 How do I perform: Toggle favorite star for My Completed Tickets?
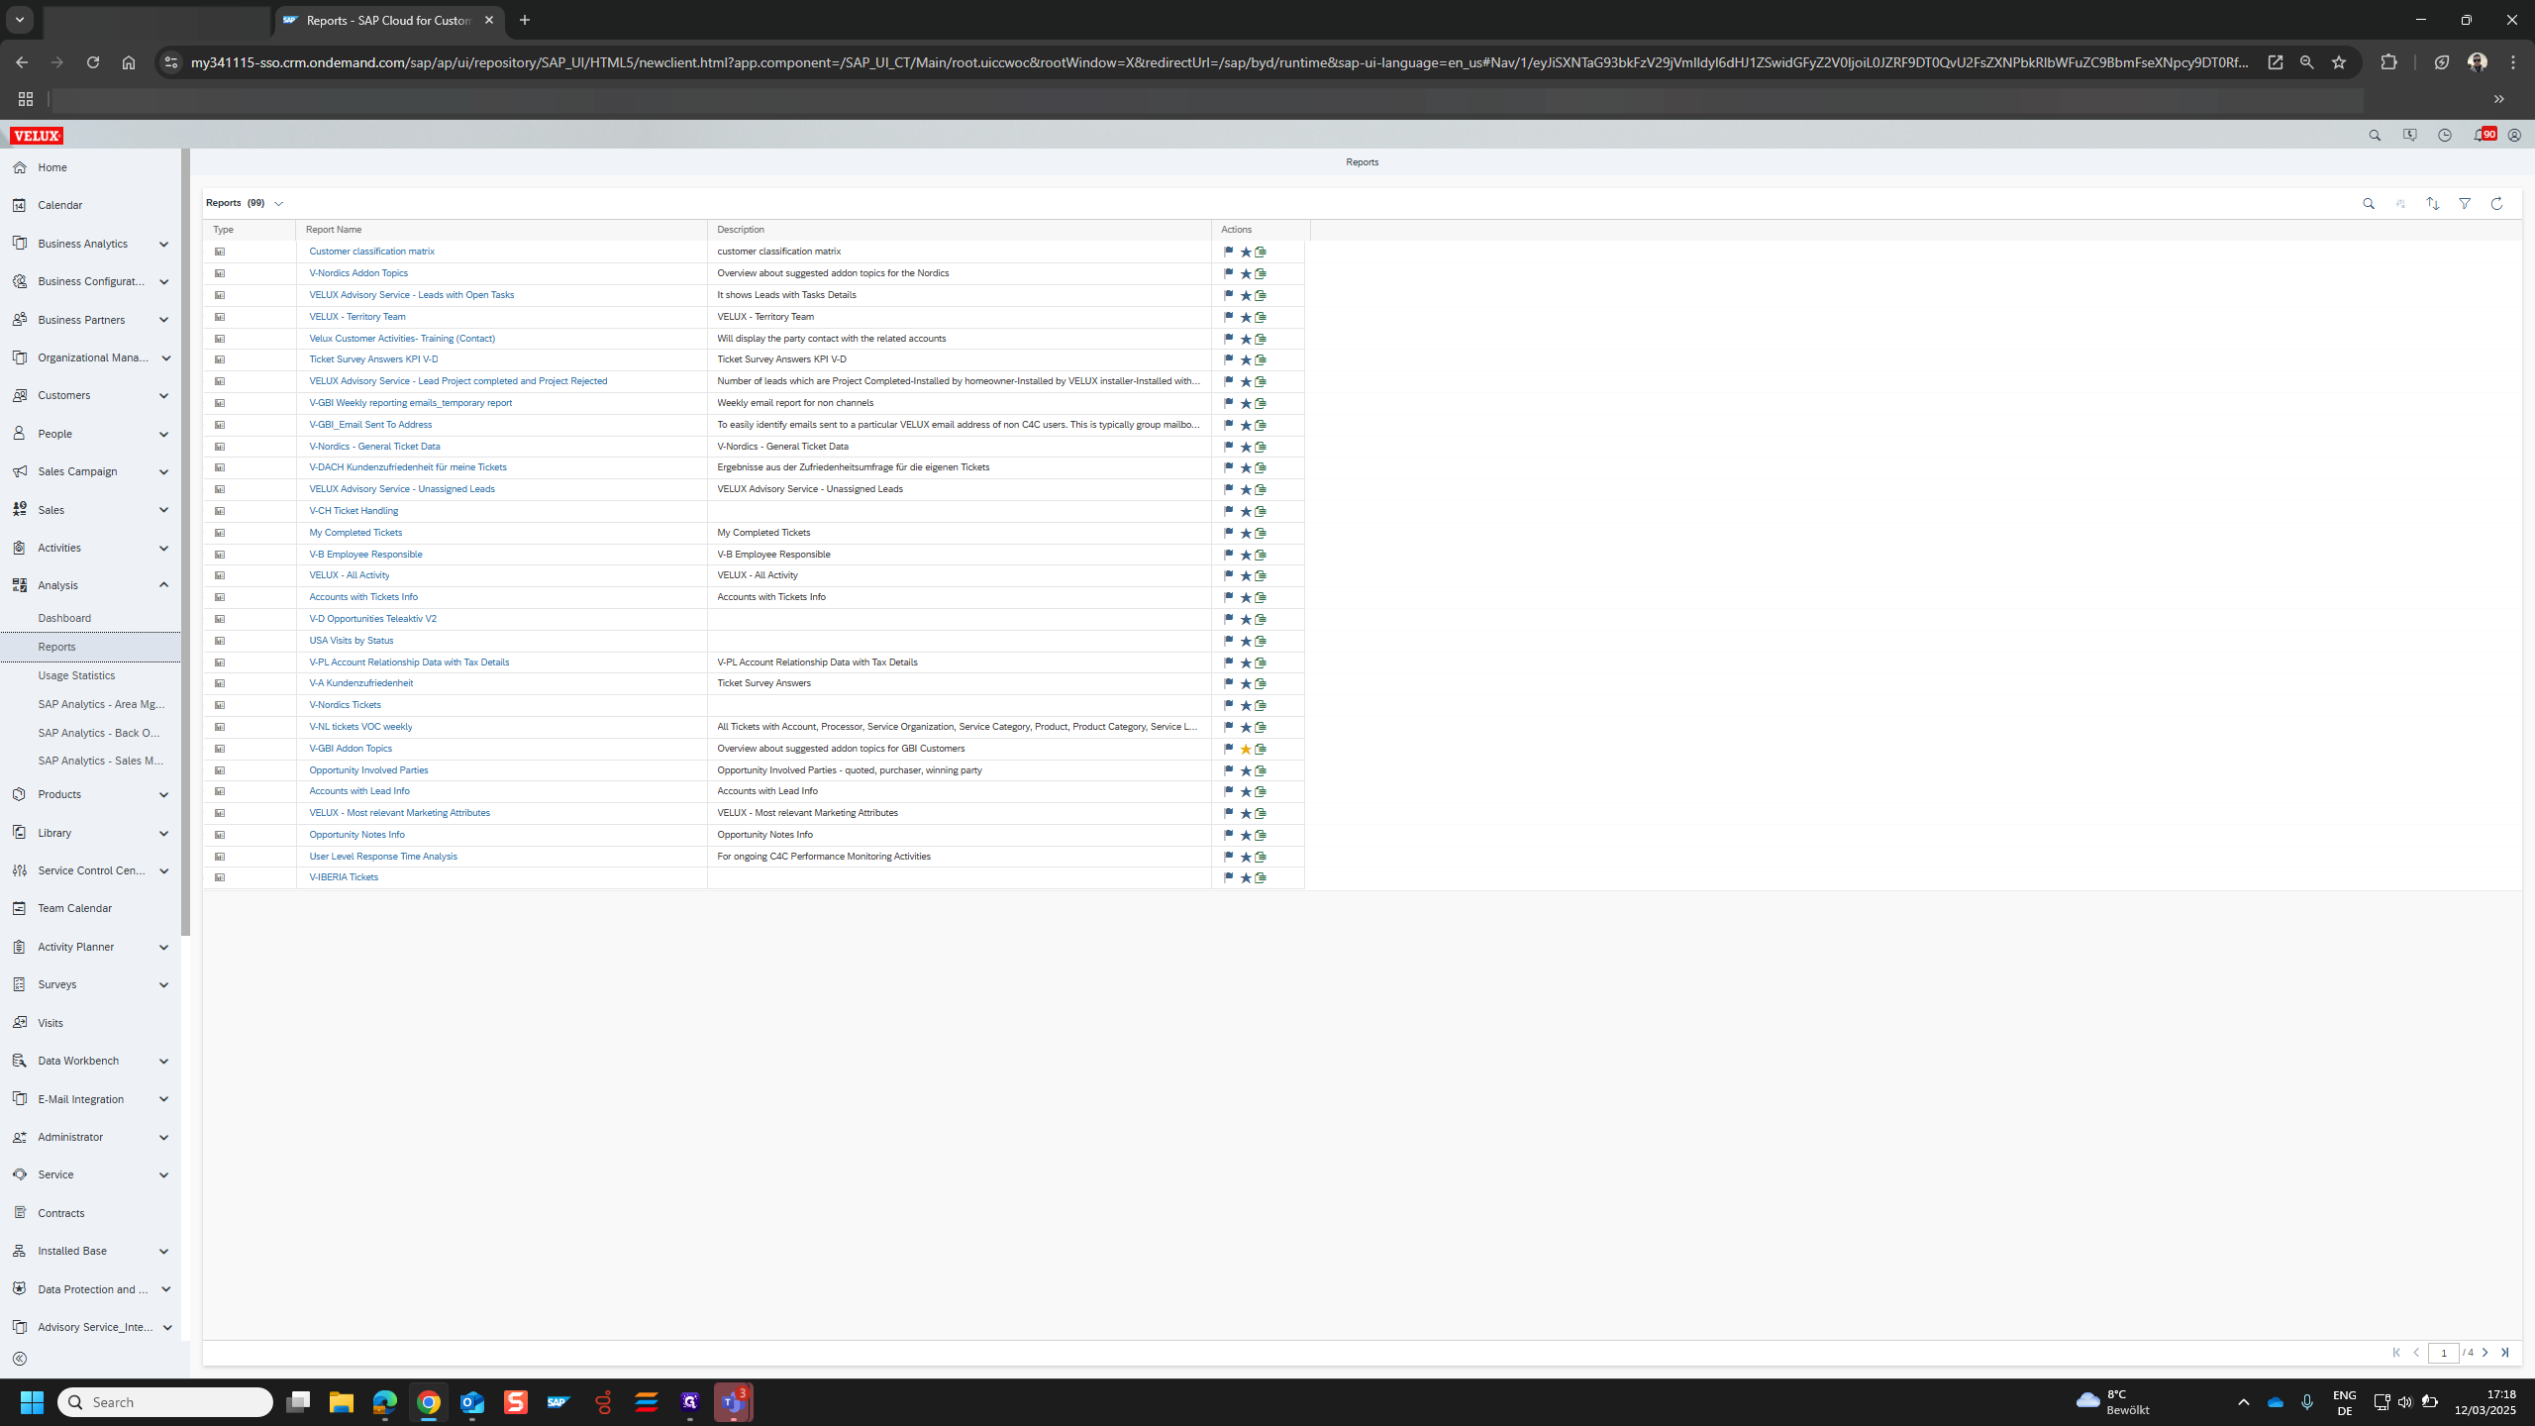click(1246, 533)
